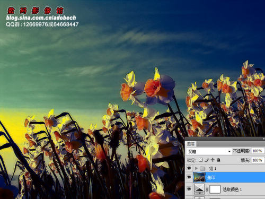
Task: Hide the 组 1 group layer
Action: pos(189,168)
